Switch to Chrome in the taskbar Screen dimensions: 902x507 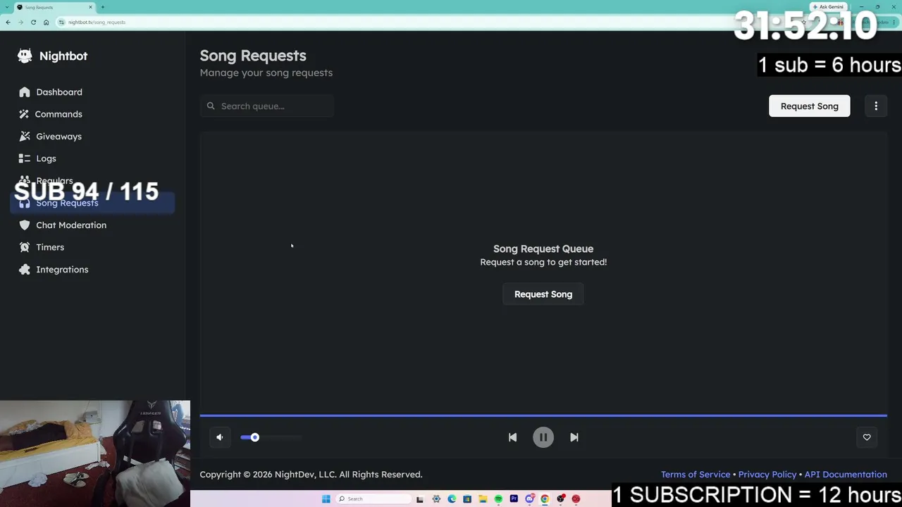[545, 499]
